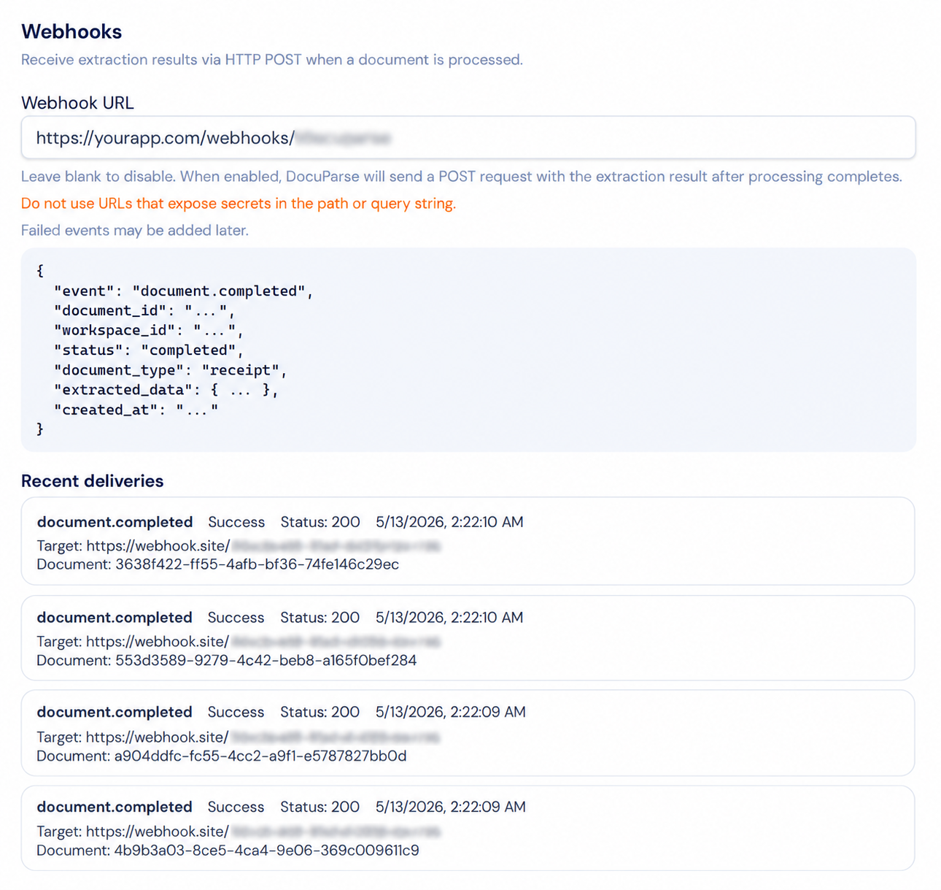Open delivery for document 3638f422-ff55-4afb-bf36-74fe146c29ec
The height and width of the screenshot is (890, 941).
click(x=468, y=541)
